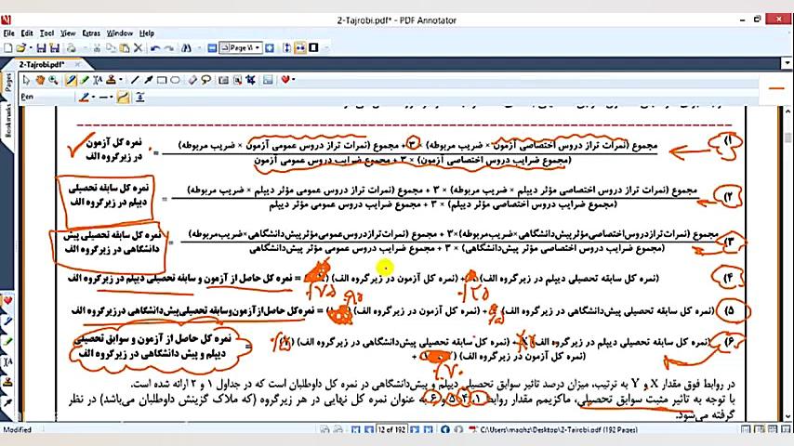Select the Pen annotation tool

coord(71,80)
